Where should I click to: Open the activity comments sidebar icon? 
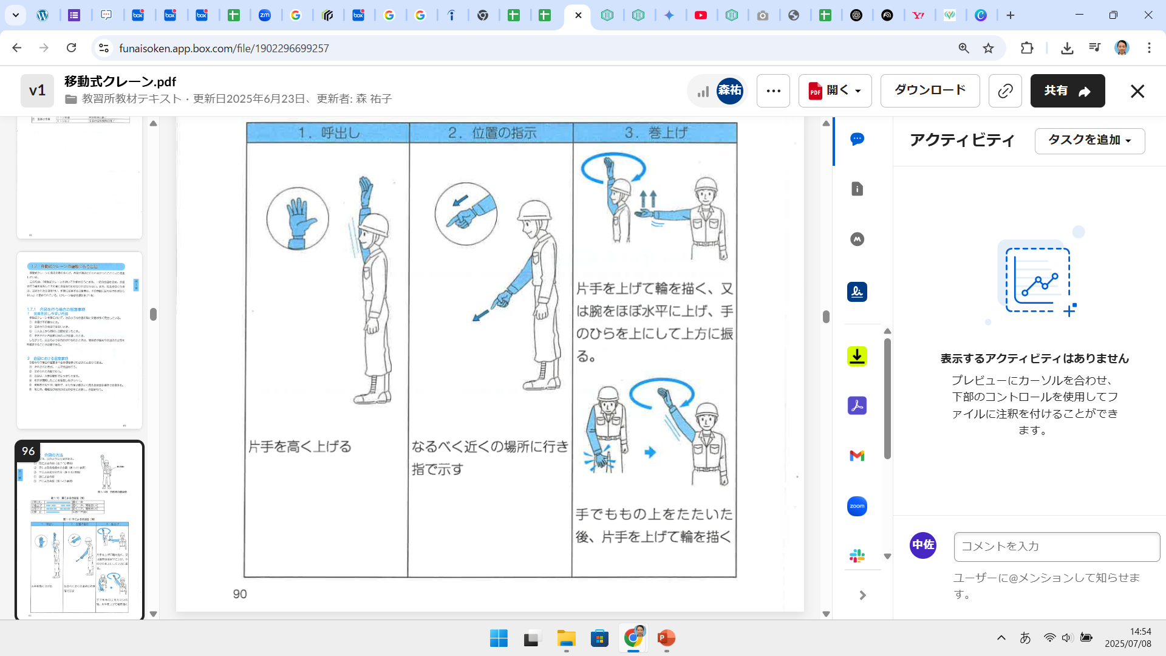pos(857,140)
